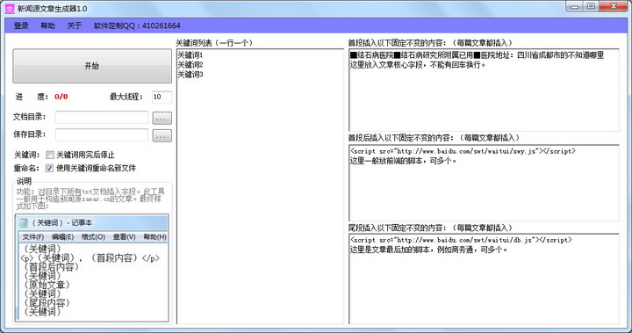Browse for 文档目录 with the ... button
The height and width of the screenshot is (333, 632).
coord(162,118)
